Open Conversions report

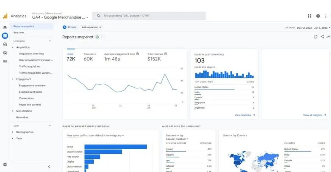[x=26, y=98]
